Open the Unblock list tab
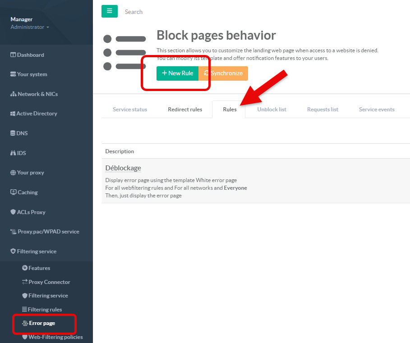410x343 pixels. click(x=272, y=110)
